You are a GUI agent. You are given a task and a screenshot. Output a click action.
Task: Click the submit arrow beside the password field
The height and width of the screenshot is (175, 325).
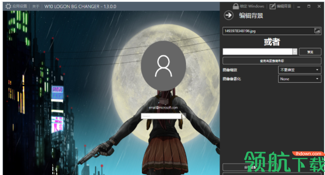tap(184, 116)
